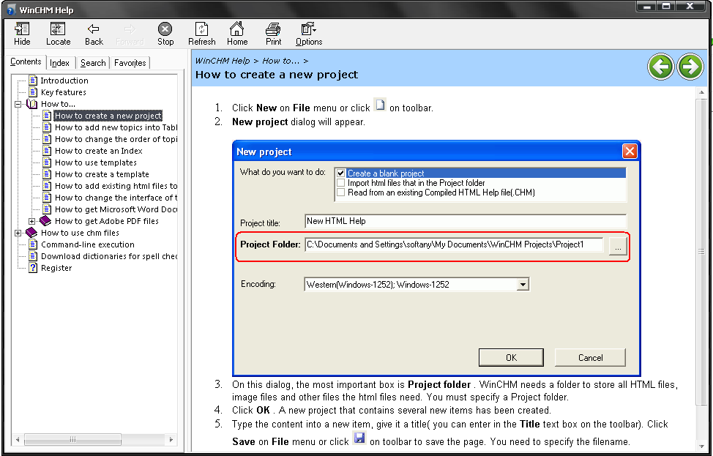Click the content pane scroll-up arrow
The width and height of the screenshot is (713, 456).
(701, 92)
